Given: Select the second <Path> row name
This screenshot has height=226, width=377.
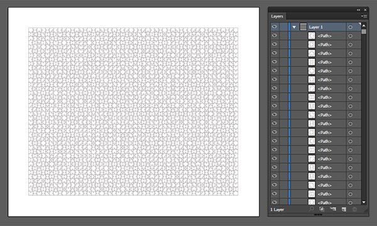Looking at the screenshot, I should [324, 45].
